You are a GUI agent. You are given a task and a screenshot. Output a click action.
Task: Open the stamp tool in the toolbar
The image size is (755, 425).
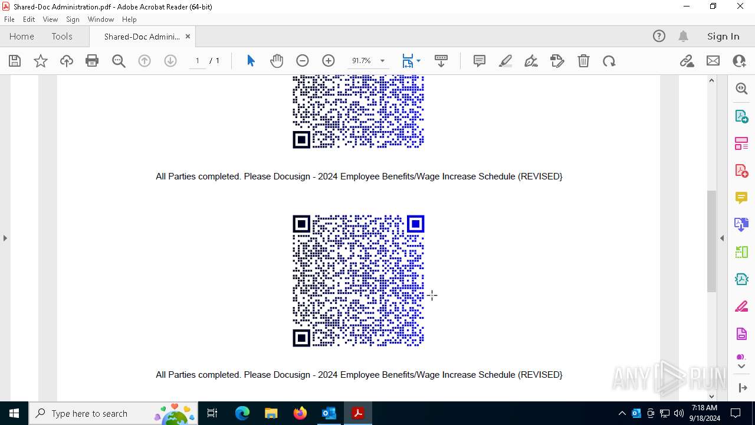pos(557,61)
